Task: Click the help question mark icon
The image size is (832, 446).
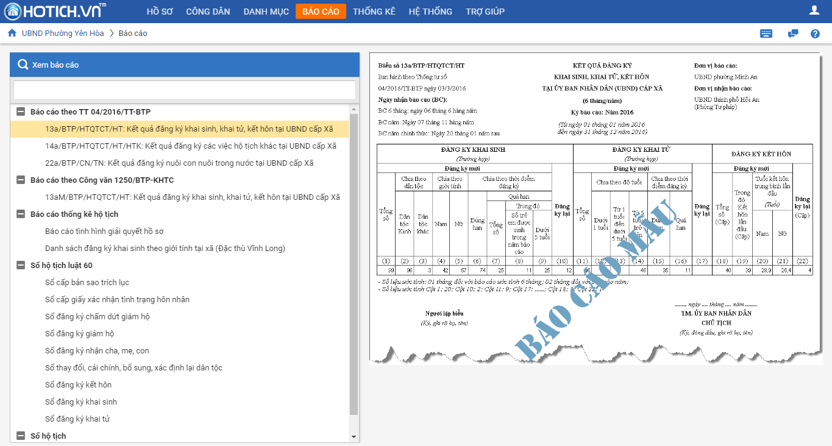Action: pos(815,34)
